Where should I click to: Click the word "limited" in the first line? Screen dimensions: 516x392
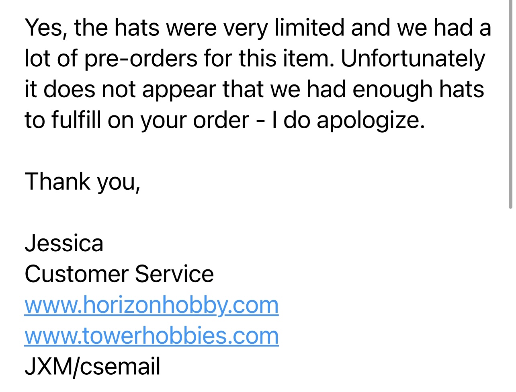309,28
